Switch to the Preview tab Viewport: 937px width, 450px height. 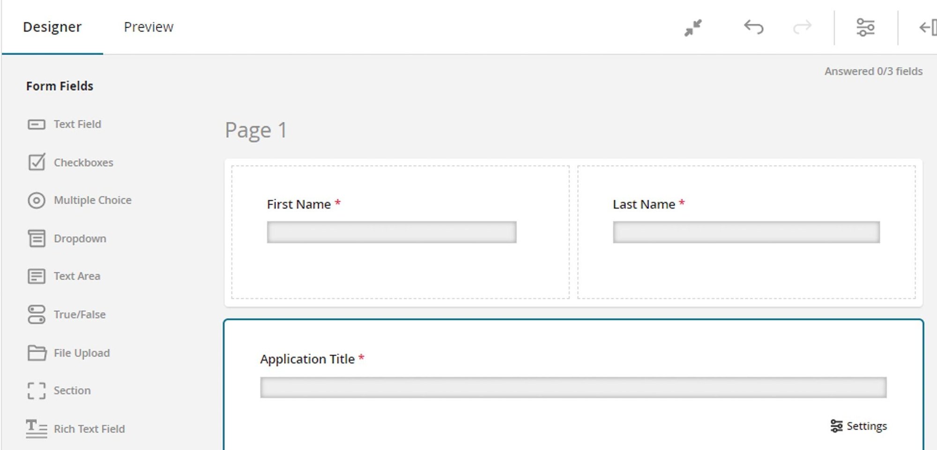pos(149,27)
